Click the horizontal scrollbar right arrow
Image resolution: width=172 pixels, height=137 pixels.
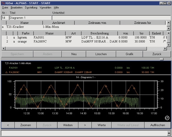(x=165, y=48)
